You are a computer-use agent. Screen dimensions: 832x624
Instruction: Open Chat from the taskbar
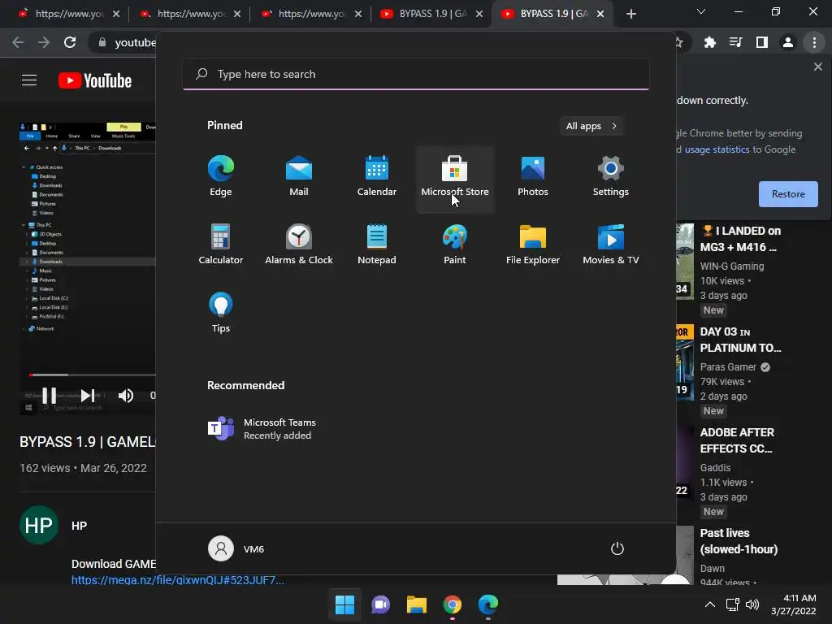(x=380, y=604)
